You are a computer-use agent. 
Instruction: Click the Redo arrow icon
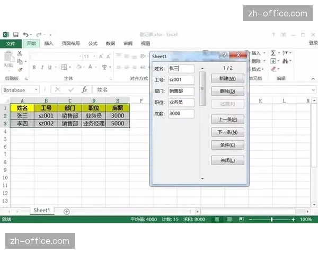[39, 34]
